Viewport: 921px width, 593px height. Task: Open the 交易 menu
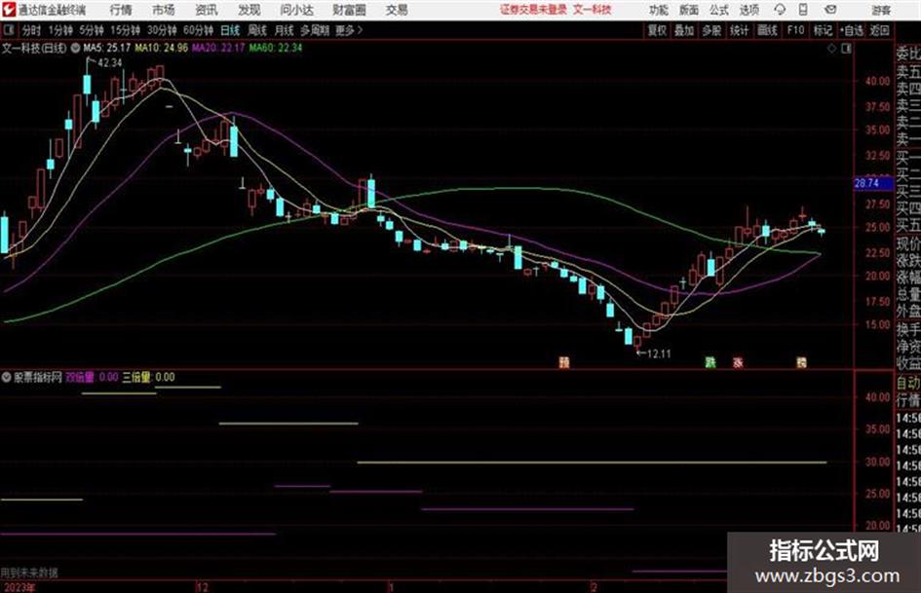pyautogui.click(x=397, y=10)
